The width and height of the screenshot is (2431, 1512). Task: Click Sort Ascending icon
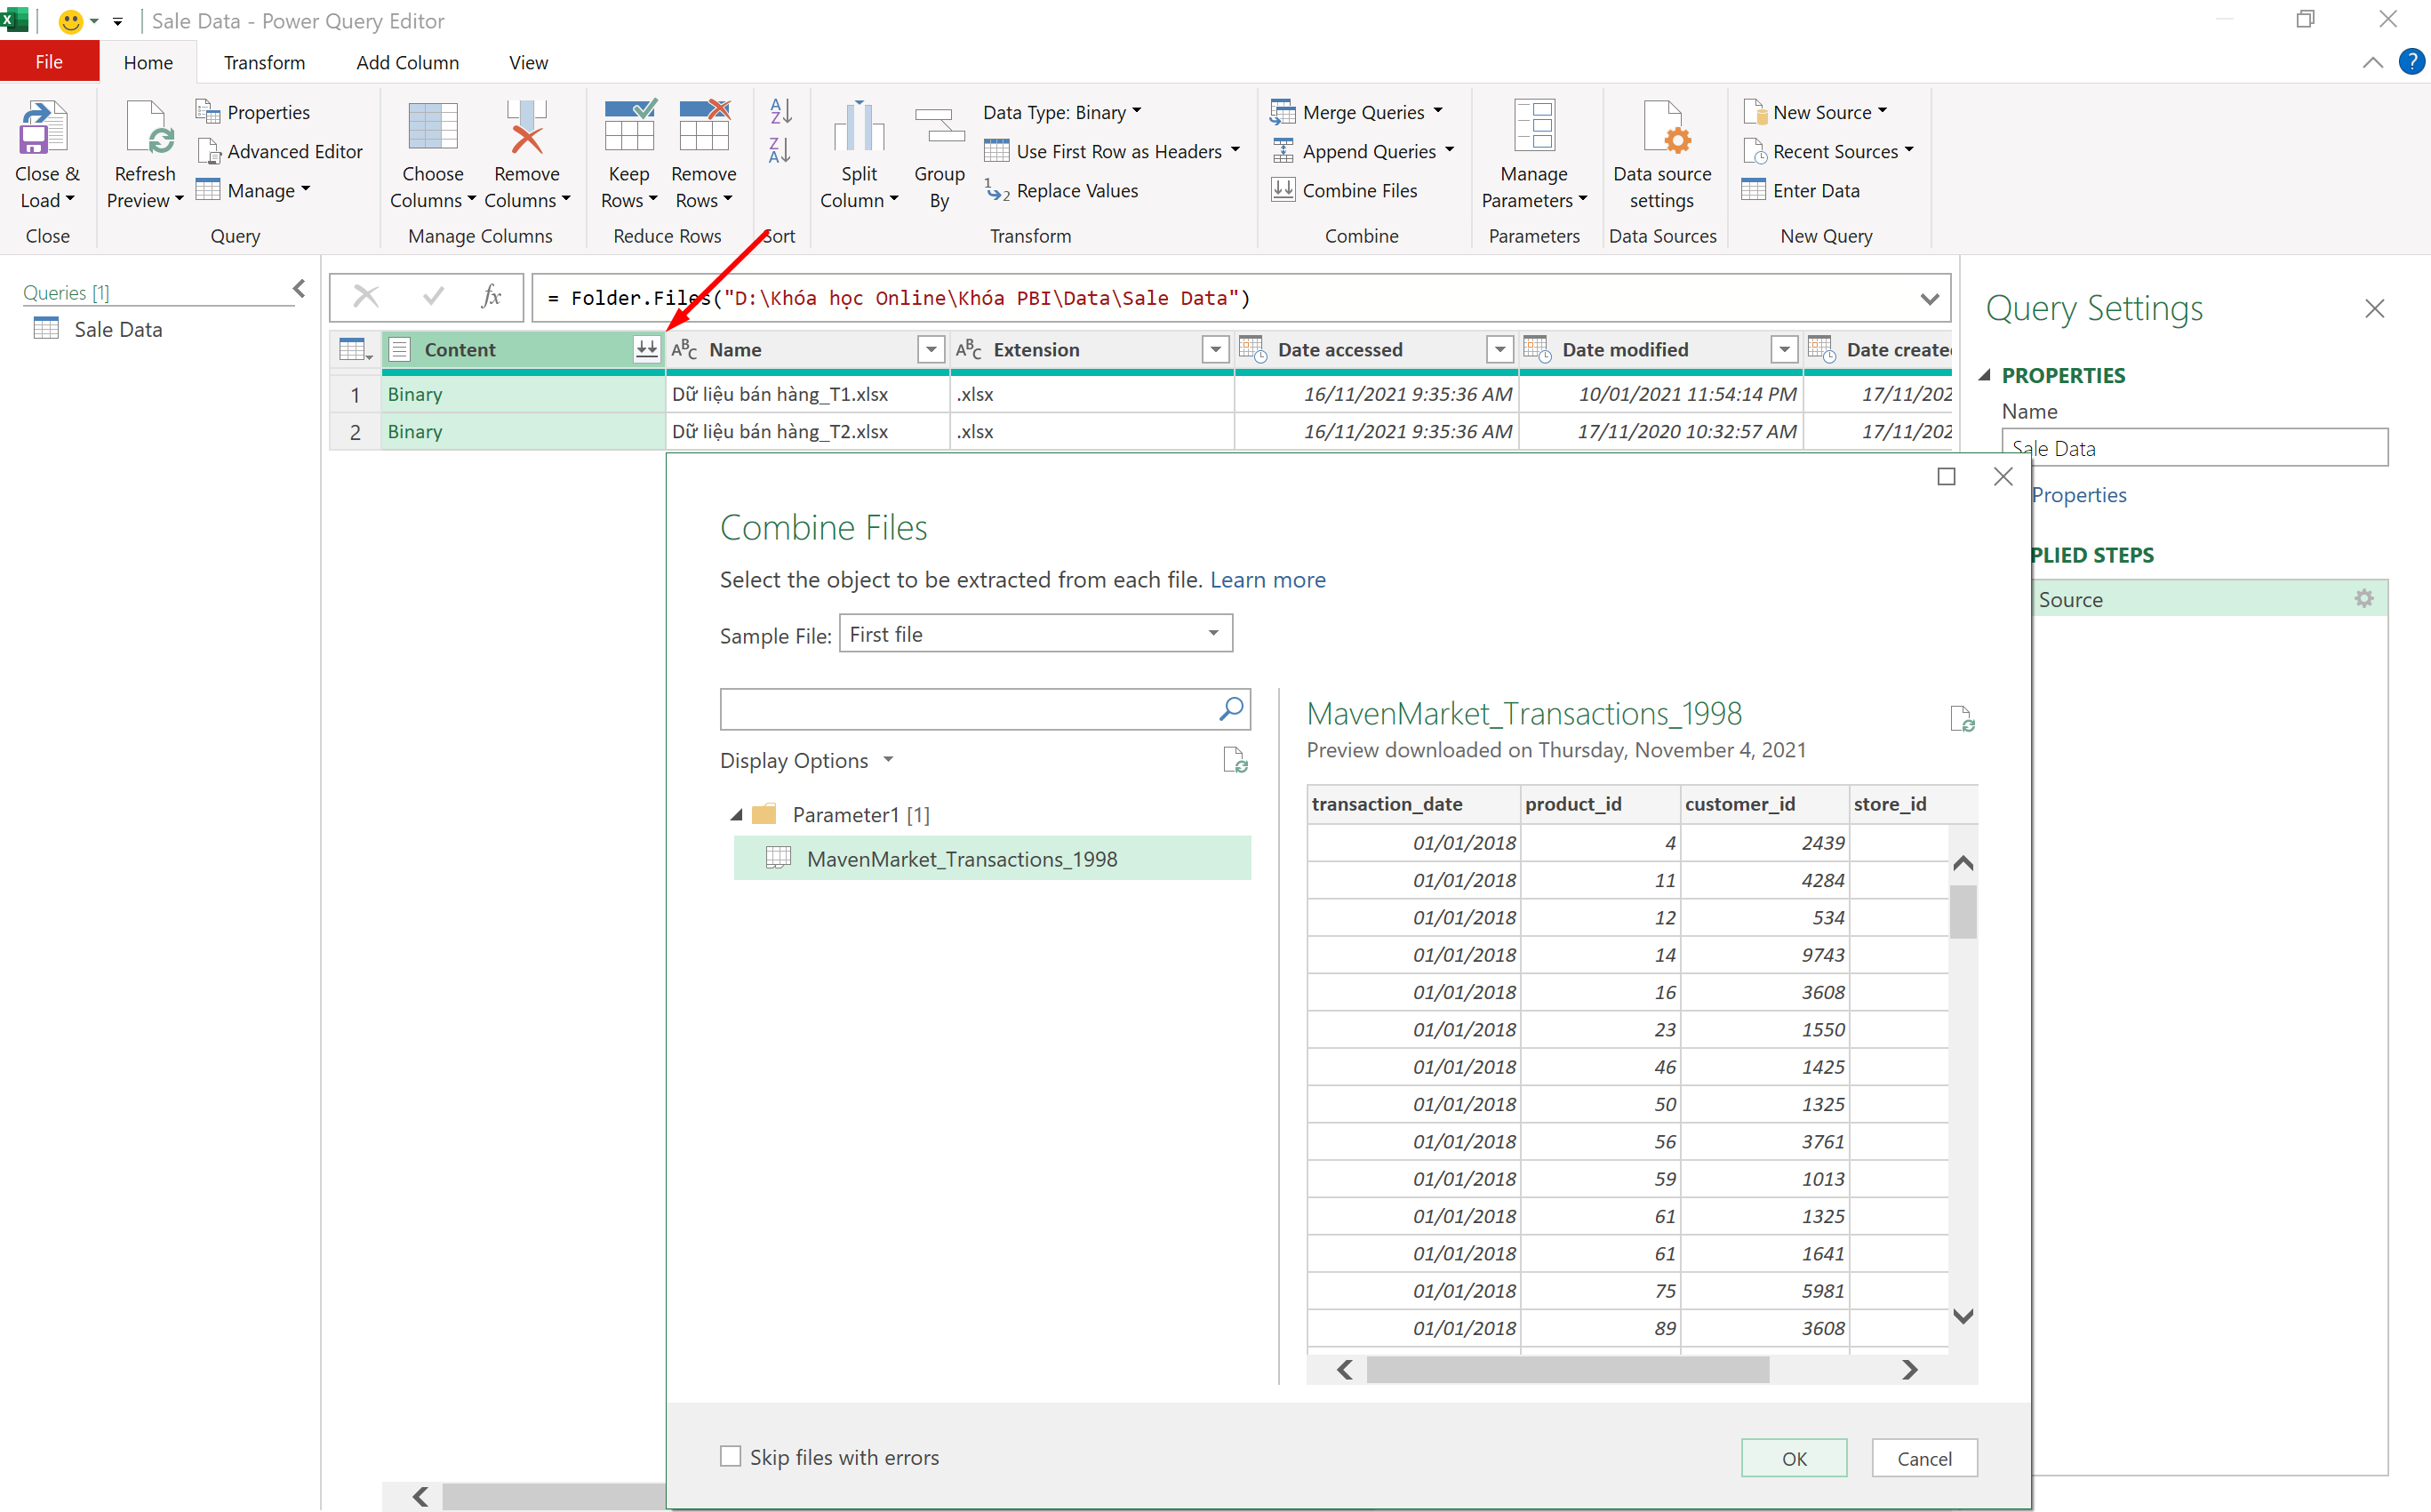780,112
